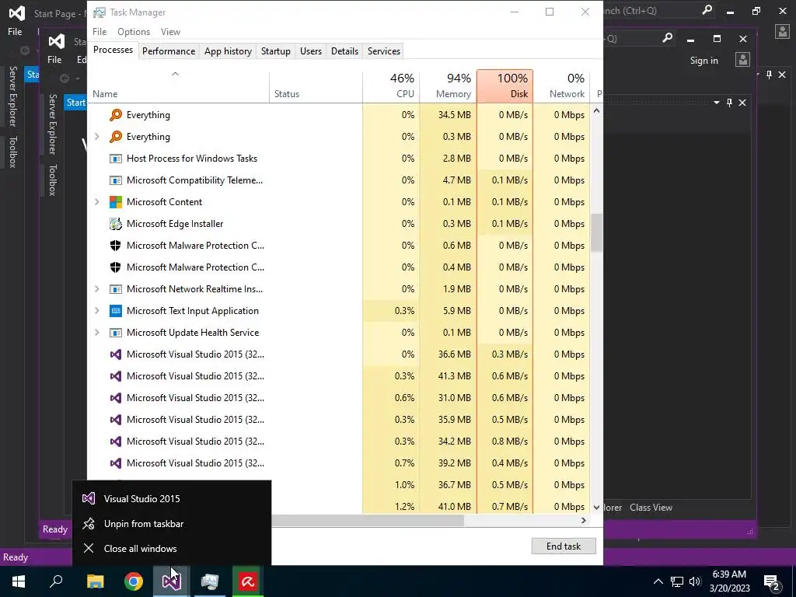This screenshot has width=796, height=597.
Task: Open the File menu in Task Manager
Action: tap(99, 31)
